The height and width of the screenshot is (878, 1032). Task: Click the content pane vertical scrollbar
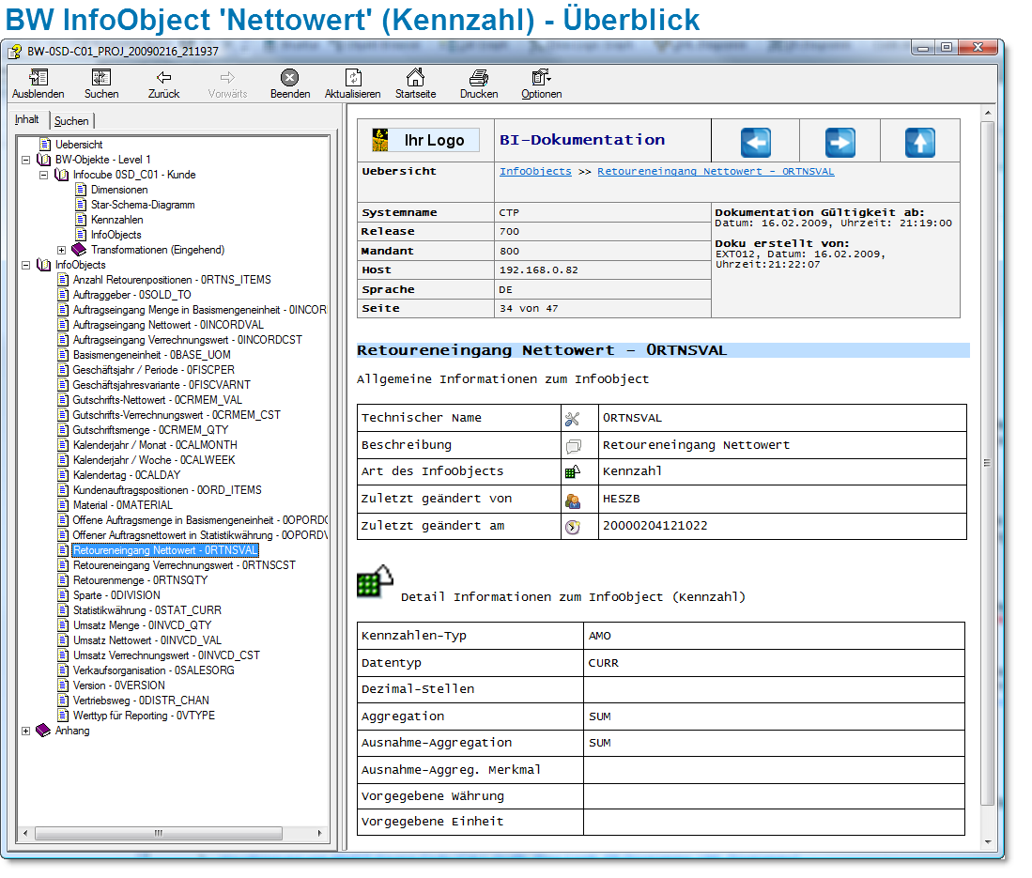[x=986, y=462]
